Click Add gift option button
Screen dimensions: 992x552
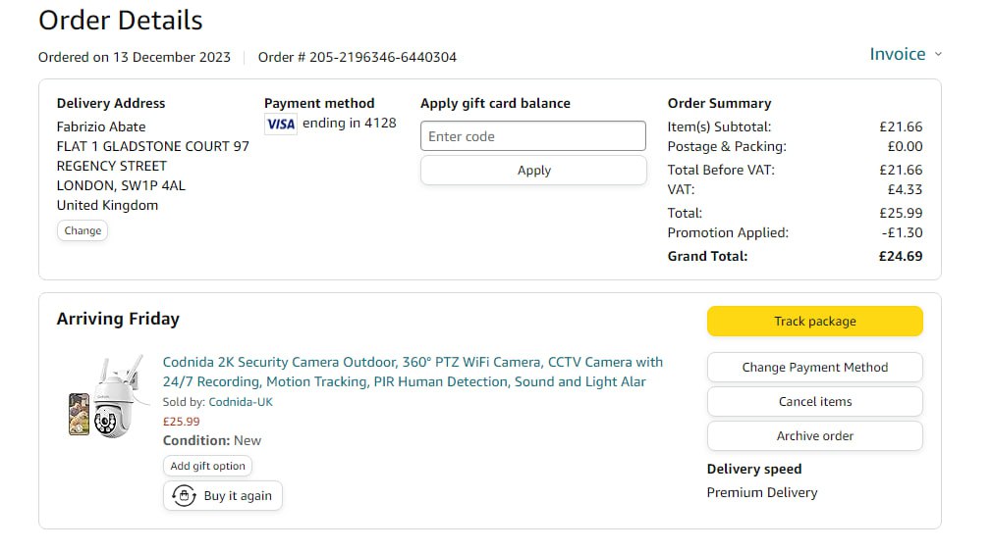pyautogui.click(x=207, y=466)
